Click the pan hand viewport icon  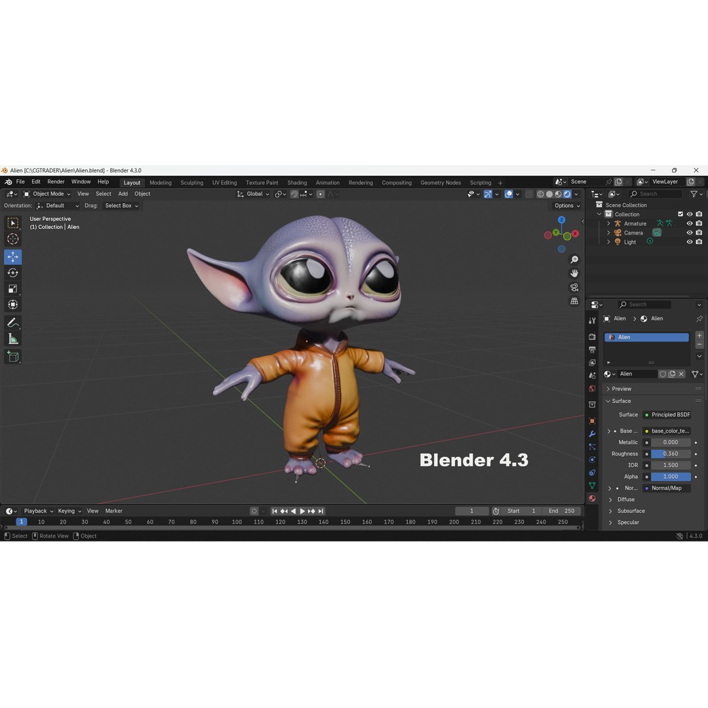574,273
